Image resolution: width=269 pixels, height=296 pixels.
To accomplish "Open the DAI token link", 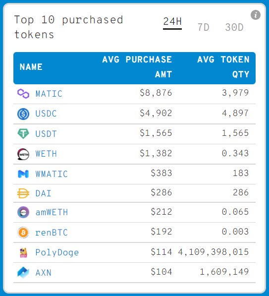I will click(x=44, y=193).
